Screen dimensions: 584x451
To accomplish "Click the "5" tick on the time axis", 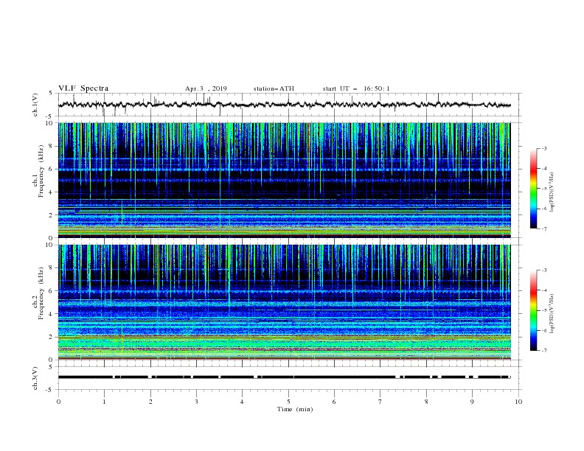I will pos(288,402).
